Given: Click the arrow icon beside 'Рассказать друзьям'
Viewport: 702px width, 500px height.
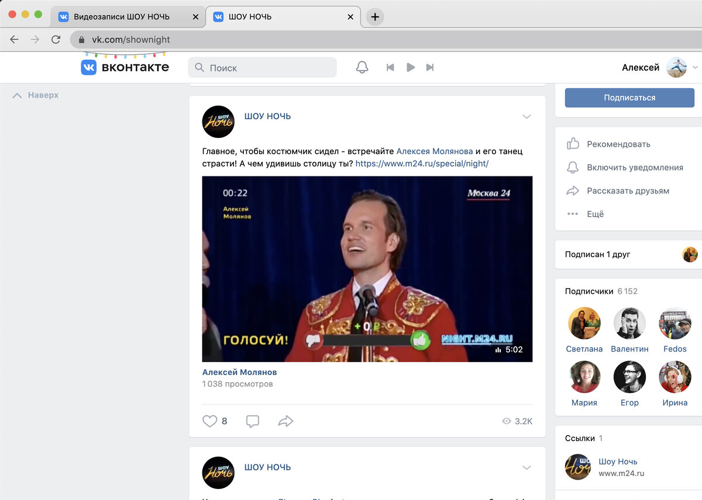Looking at the screenshot, I should (573, 190).
